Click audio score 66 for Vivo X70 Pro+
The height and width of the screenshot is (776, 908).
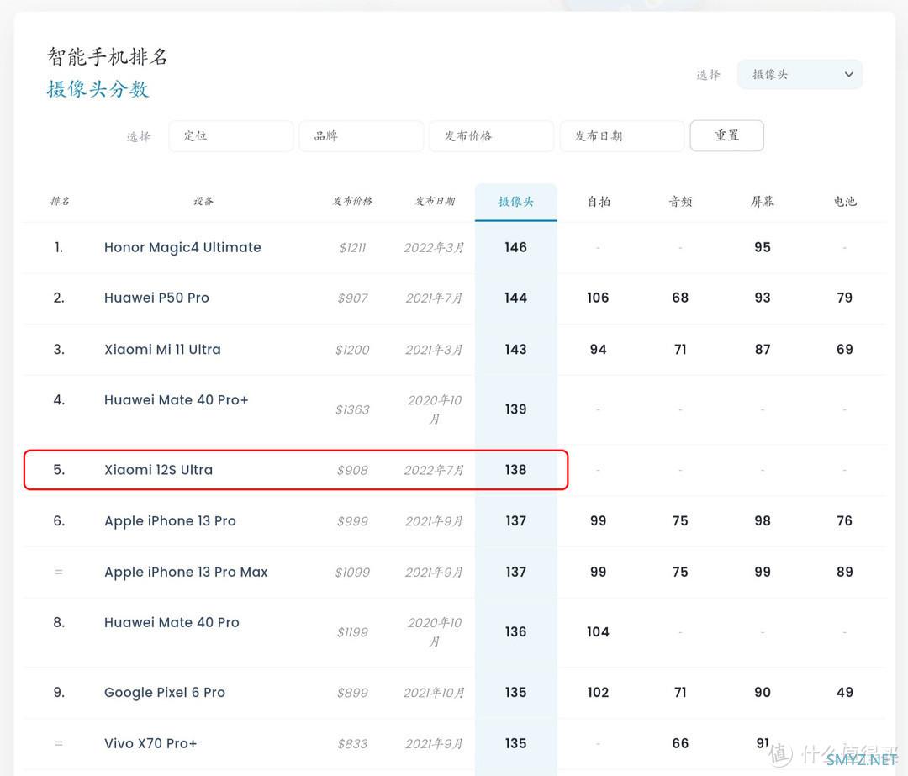(680, 743)
